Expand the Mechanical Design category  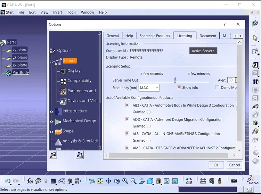51,122
